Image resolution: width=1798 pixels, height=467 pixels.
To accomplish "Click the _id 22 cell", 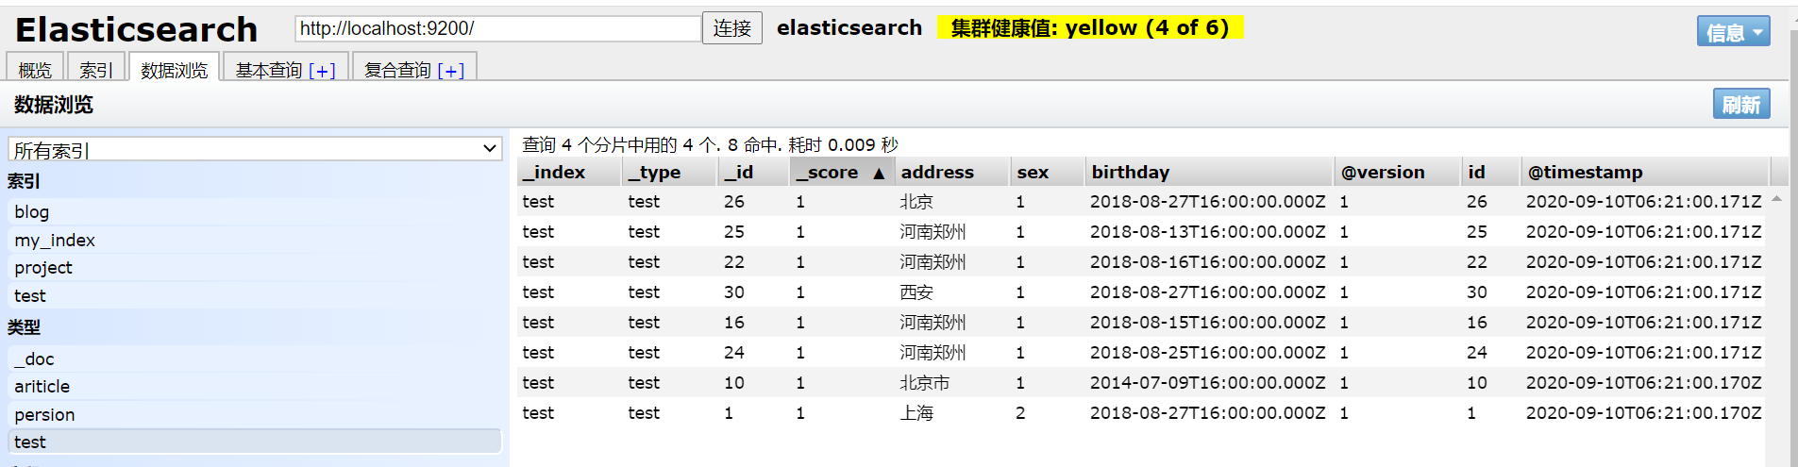I will click(x=734, y=262).
